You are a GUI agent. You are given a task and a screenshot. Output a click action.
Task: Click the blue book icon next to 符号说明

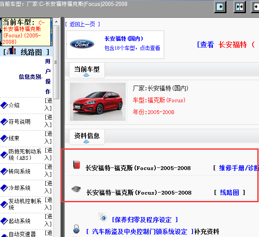[4, 122]
